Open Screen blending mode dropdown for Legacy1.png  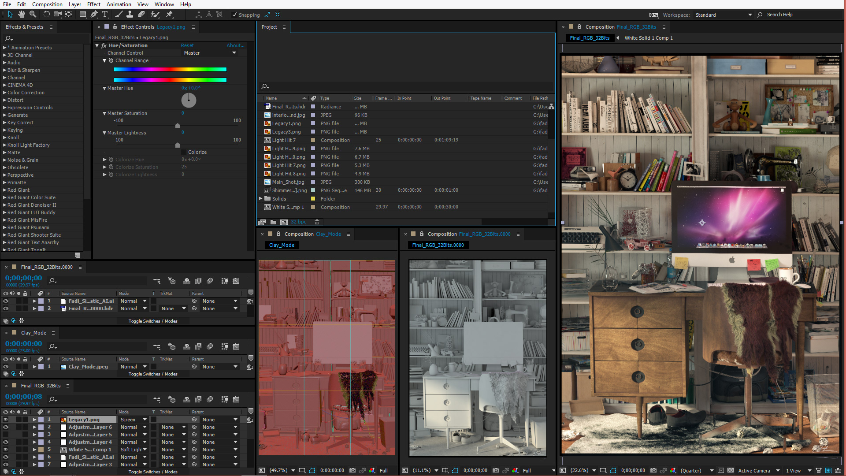[x=134, y=420]
